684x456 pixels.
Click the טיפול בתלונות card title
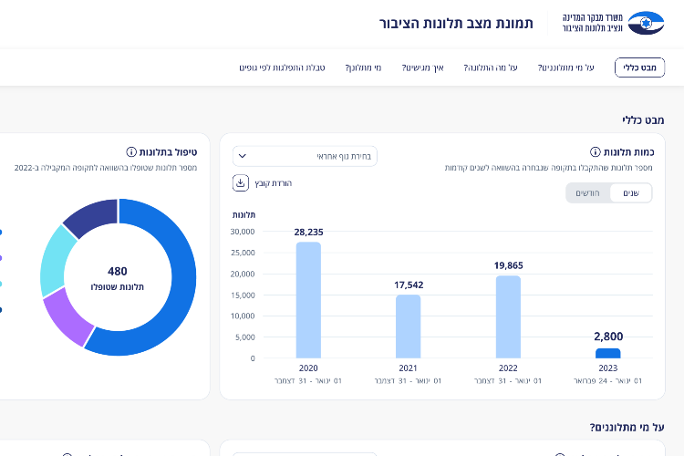coord(168,152)
